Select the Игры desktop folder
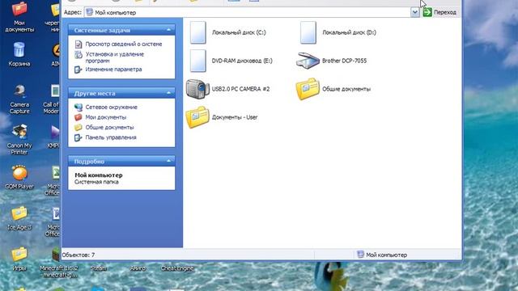Screen dimensions: 518x291 pos(19,259)
